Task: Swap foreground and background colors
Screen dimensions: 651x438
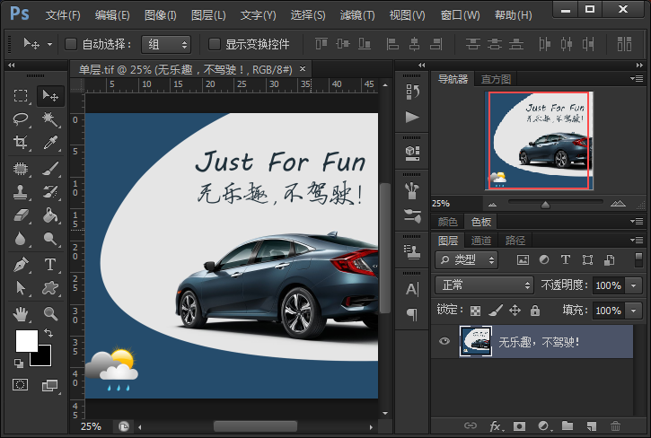Action: (x=48, y=333)
